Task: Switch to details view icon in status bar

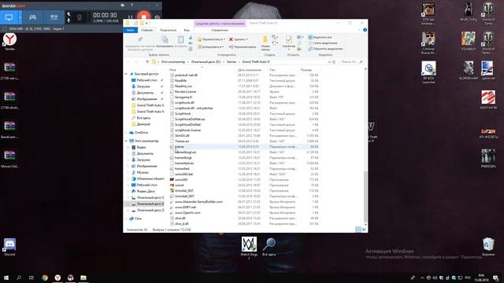Action: tap(358, 230)
